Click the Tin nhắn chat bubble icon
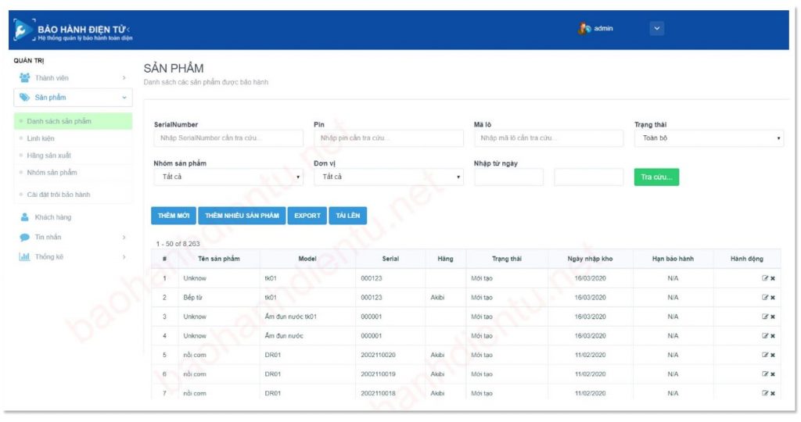801x422 pixels. [x=24, y=237]
